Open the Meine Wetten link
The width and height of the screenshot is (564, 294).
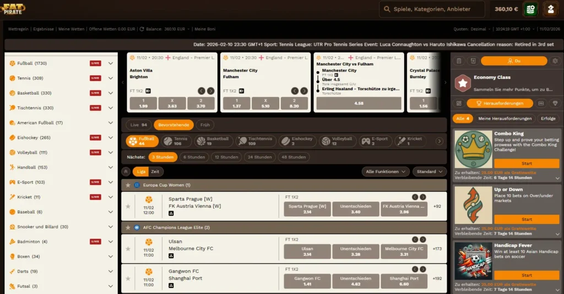pyautogui.click(x=71, y=29)
